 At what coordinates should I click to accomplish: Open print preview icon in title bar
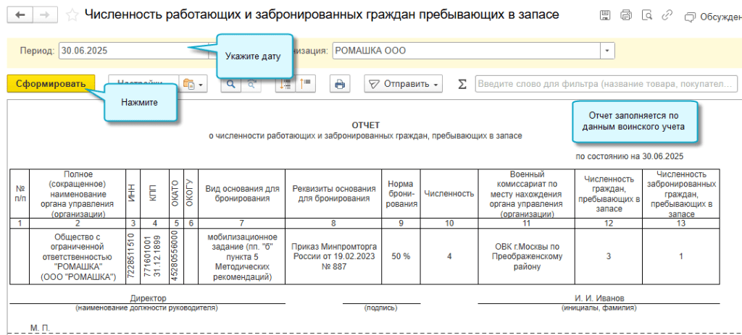[x=646, y=15]
